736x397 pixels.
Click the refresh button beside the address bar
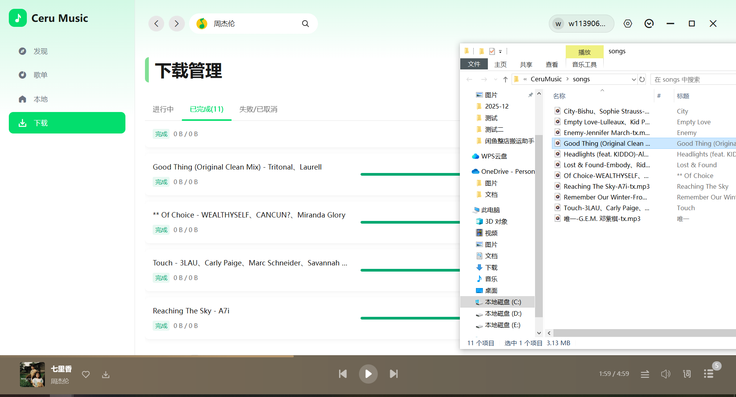pyautogui.click(x=642, y=79)
